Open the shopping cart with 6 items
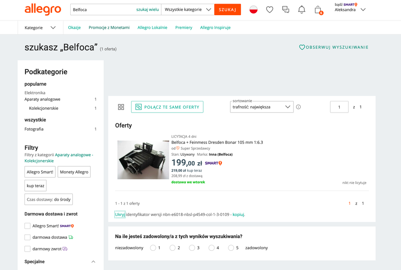This screenshot has width=401, height=270. pos(318,10)
